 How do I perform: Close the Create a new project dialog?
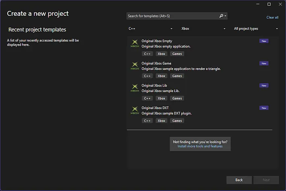click(280, 4)
